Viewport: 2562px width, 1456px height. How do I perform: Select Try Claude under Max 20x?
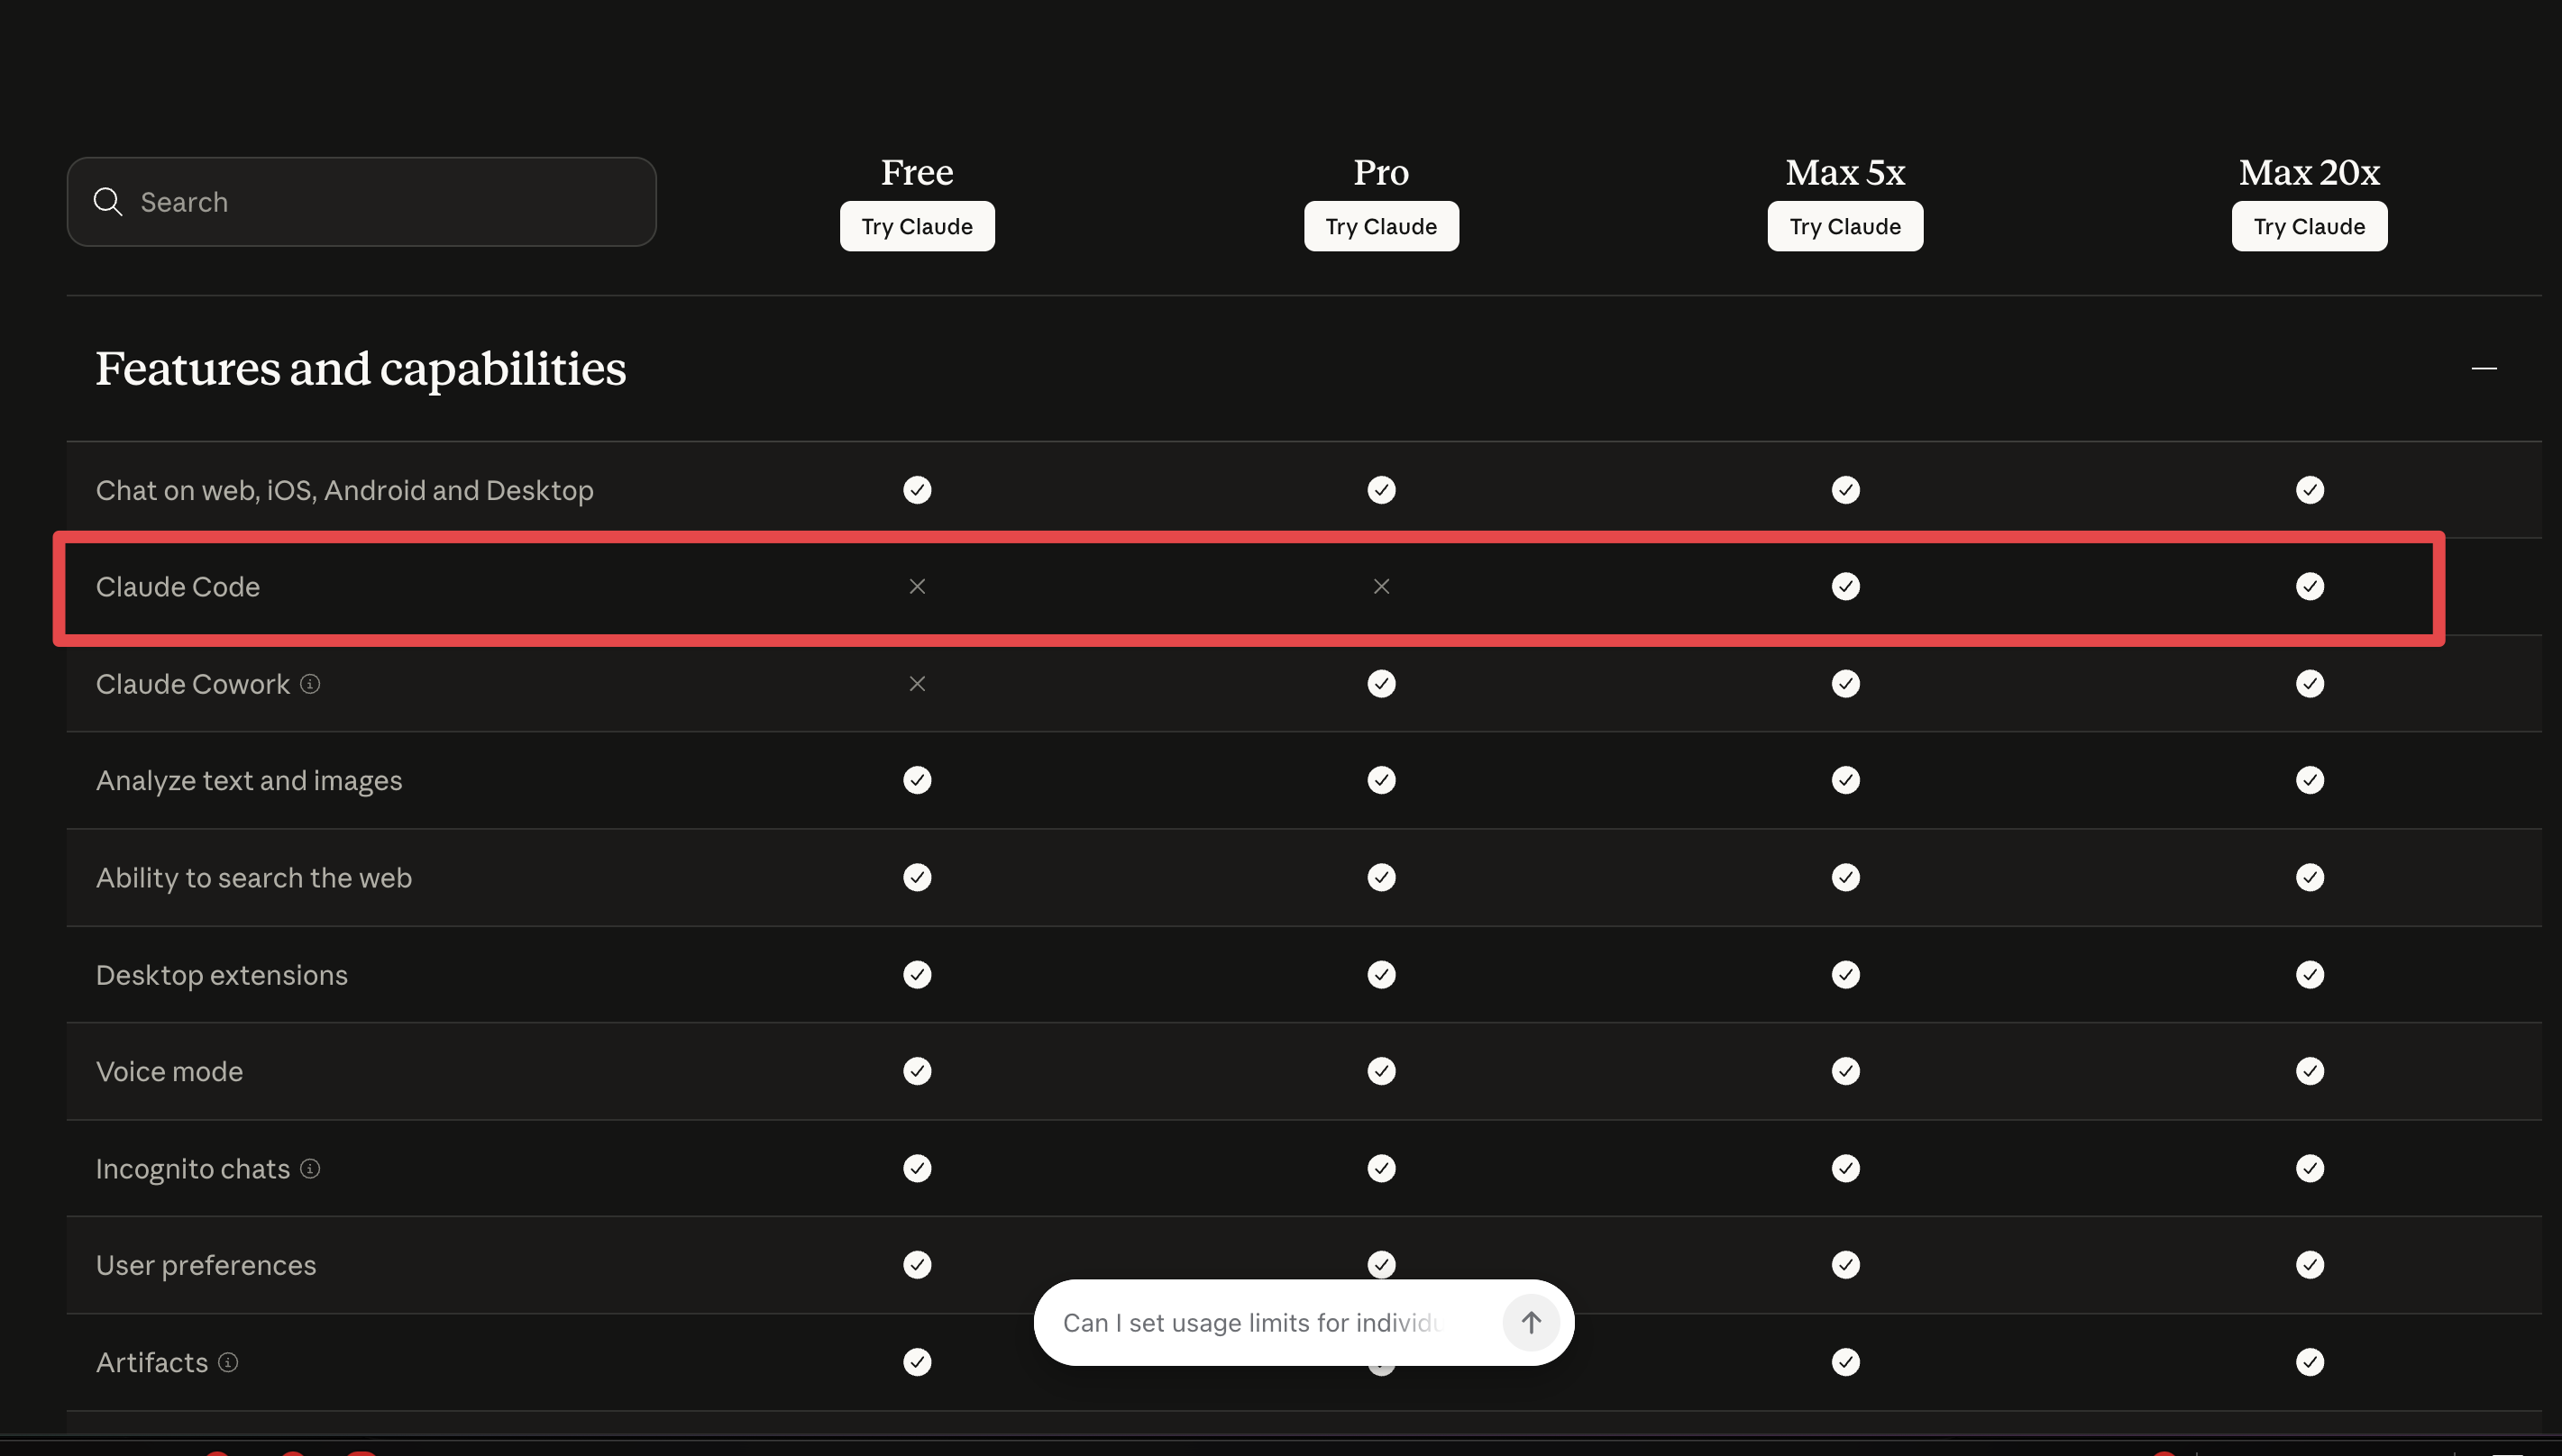point(2309,226)
